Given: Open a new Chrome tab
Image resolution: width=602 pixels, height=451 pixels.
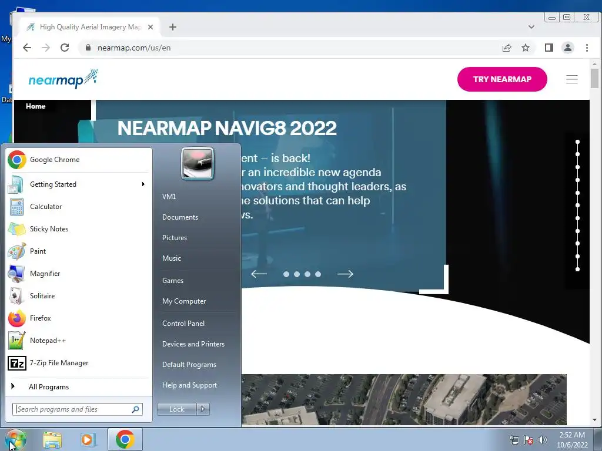Looking at the screenshot, I should pyautogui.click(x=173, y=27).
